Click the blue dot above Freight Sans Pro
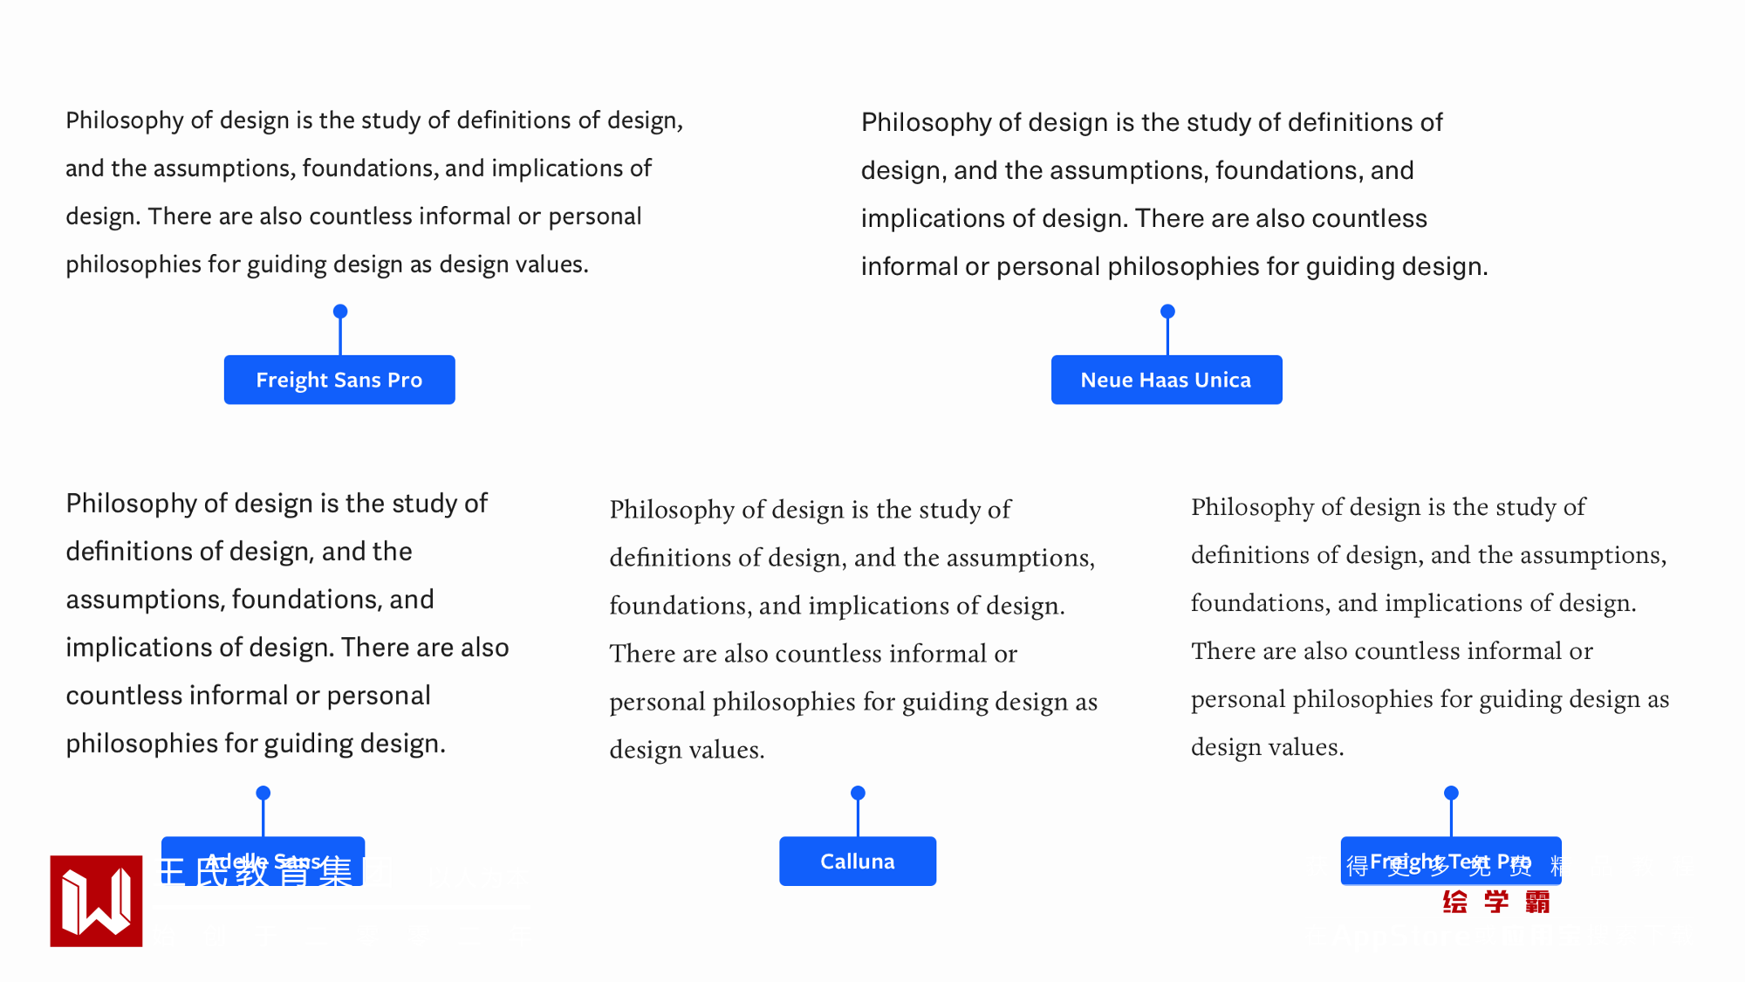This screenshot has height=982, width=1745. [x=340, y=312]
